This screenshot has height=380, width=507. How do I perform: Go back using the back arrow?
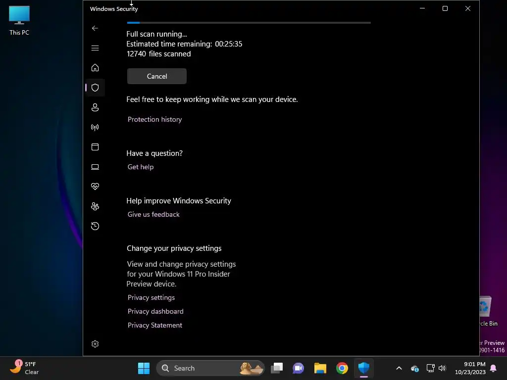pos(95,28)
